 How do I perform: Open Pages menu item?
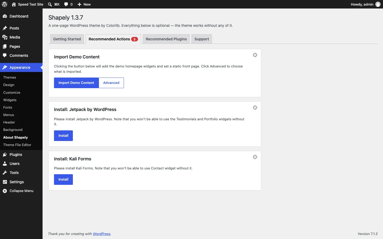click(21, 46)
